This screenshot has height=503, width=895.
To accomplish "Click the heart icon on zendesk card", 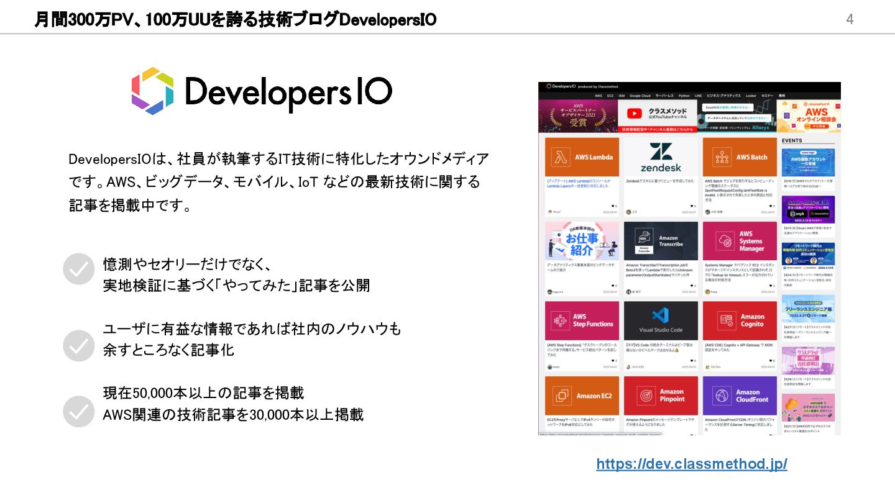I will [x=691, y=206].
